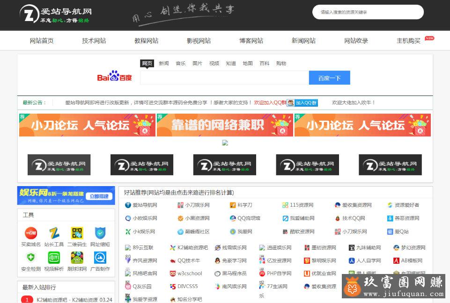The height and width of the screenshot is (303, 450).
Task: Click the QQ流氓馆 site icon
Action: (233, 218)
